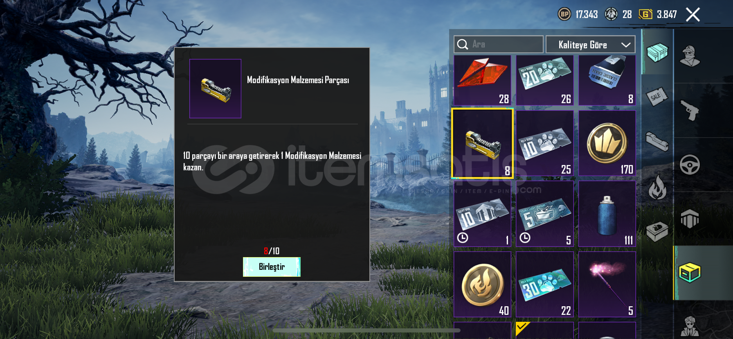The width and height of the screenshot is (733, 339).
Task: Select the pistol weapons category icon
Action: [690, 110]
